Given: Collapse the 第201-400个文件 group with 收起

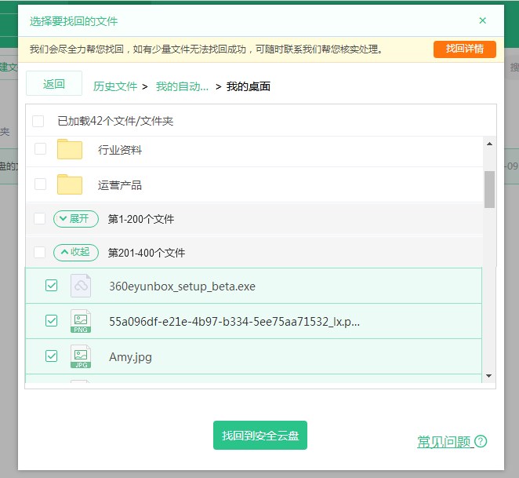Looking at the screenshot, I should click(x=76, y=253).
